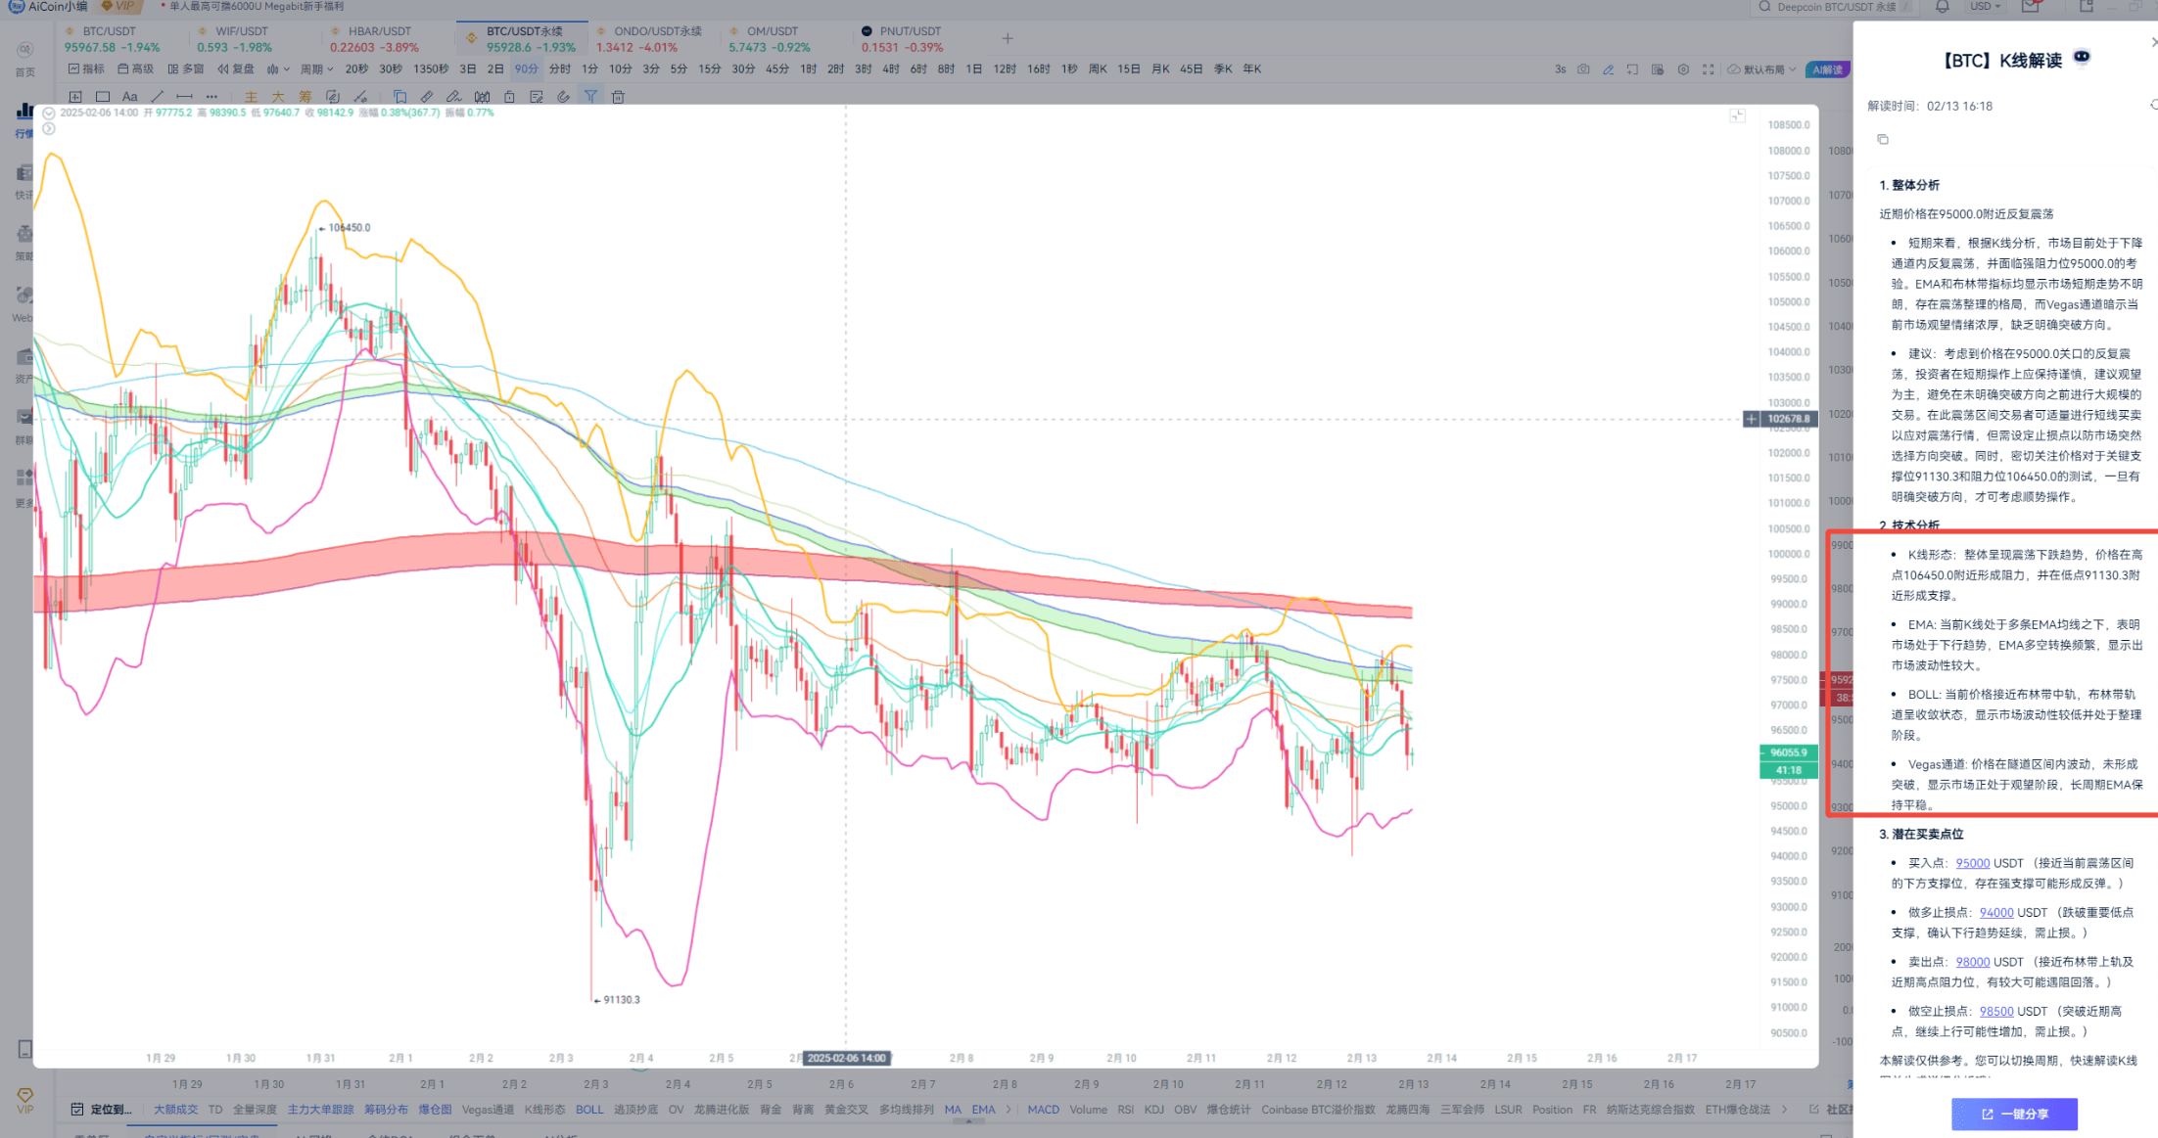Expand the 周期 period dropdown
The image size is (2158, 1138).
[x=316, y=69]
